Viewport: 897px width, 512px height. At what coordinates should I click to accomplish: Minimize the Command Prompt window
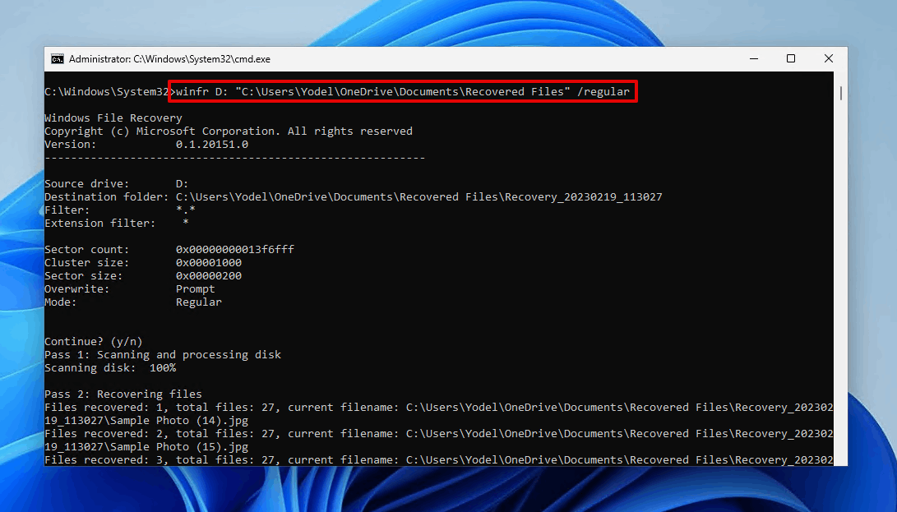click(754, 59)
